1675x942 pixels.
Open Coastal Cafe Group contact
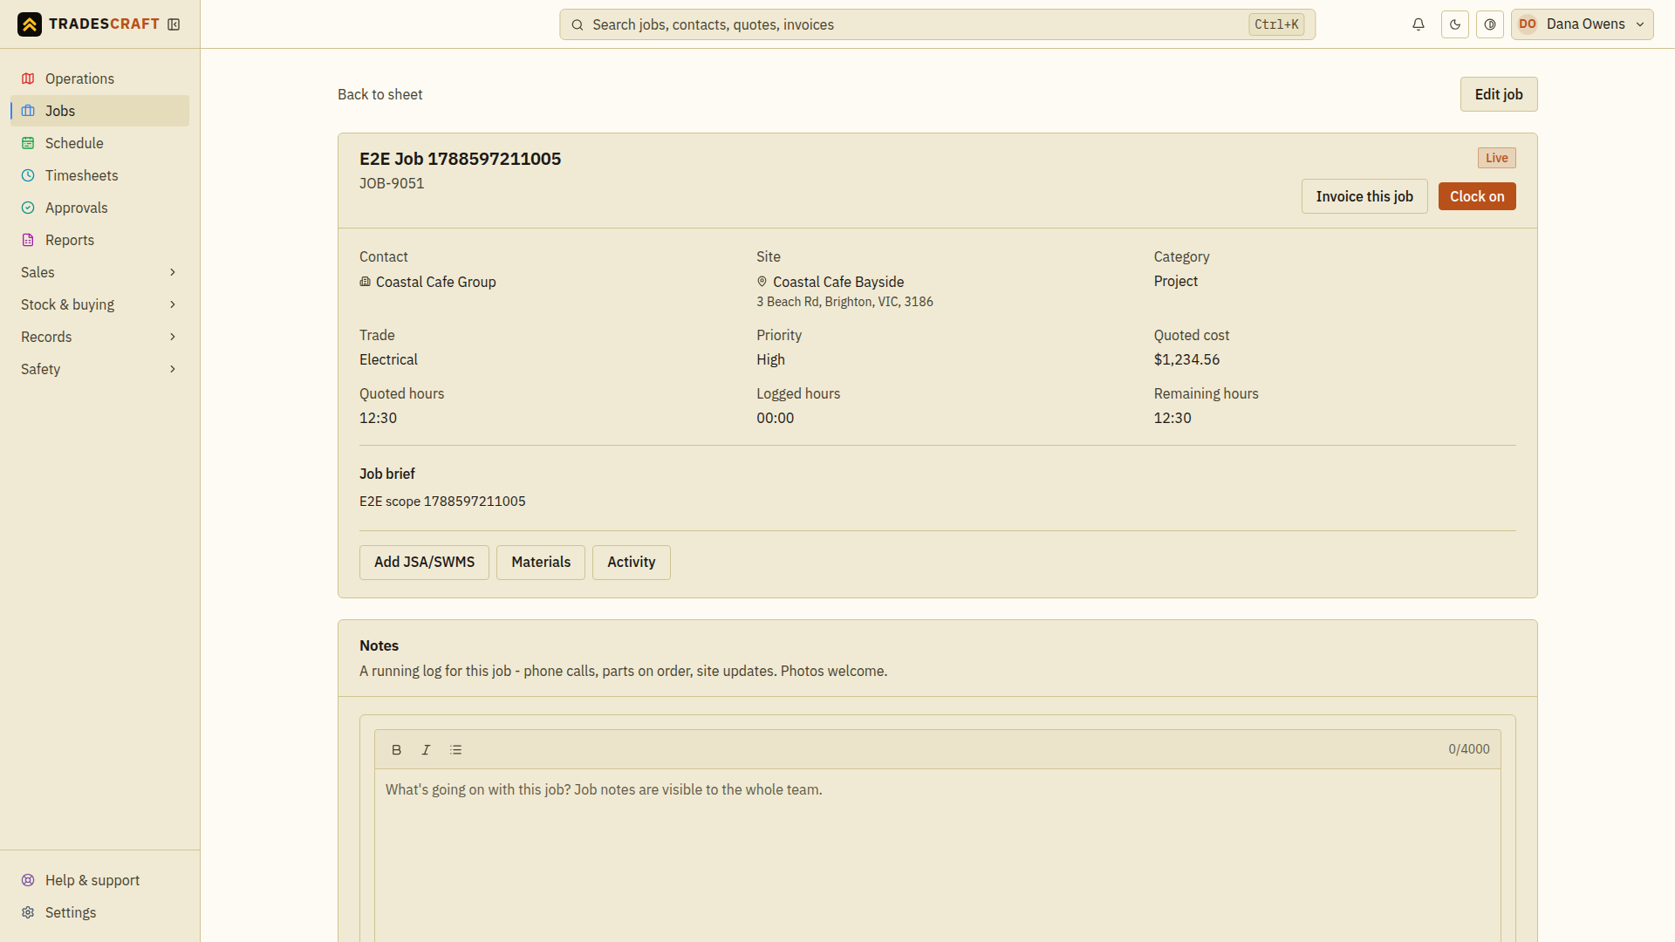[435, 282]
